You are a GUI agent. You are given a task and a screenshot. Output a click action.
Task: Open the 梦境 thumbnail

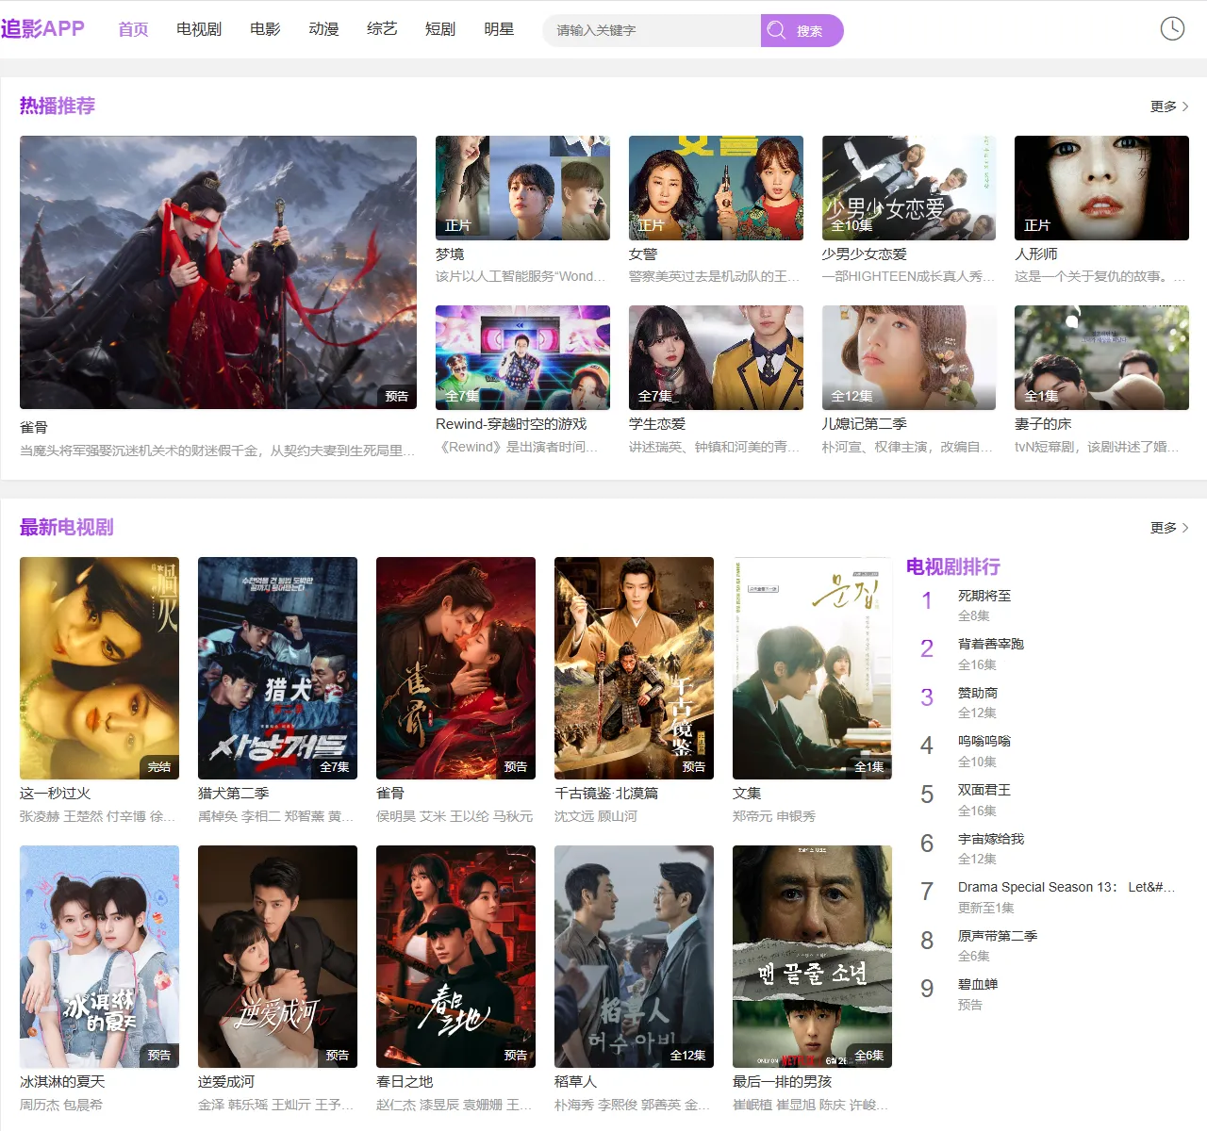click(522, 188)
